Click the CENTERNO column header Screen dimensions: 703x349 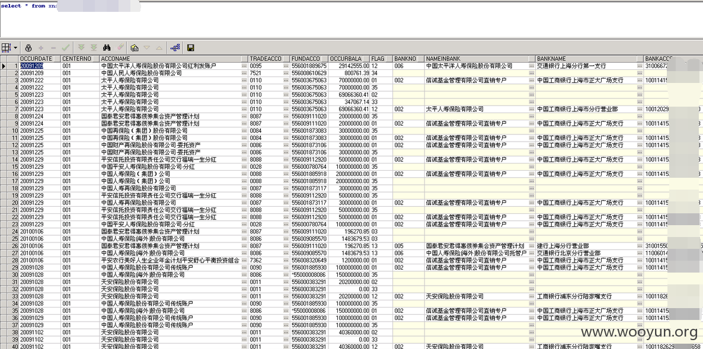coord(80,59)
